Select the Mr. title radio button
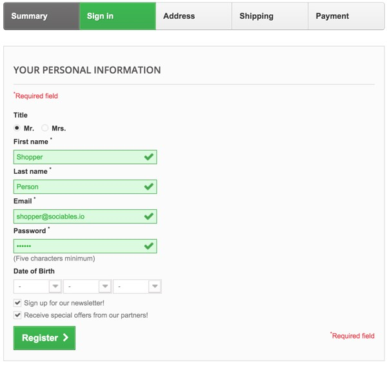 pos(17,128)
